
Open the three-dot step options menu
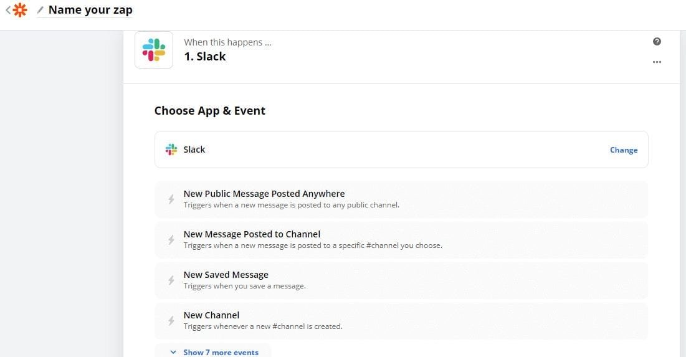click(657, 62)
